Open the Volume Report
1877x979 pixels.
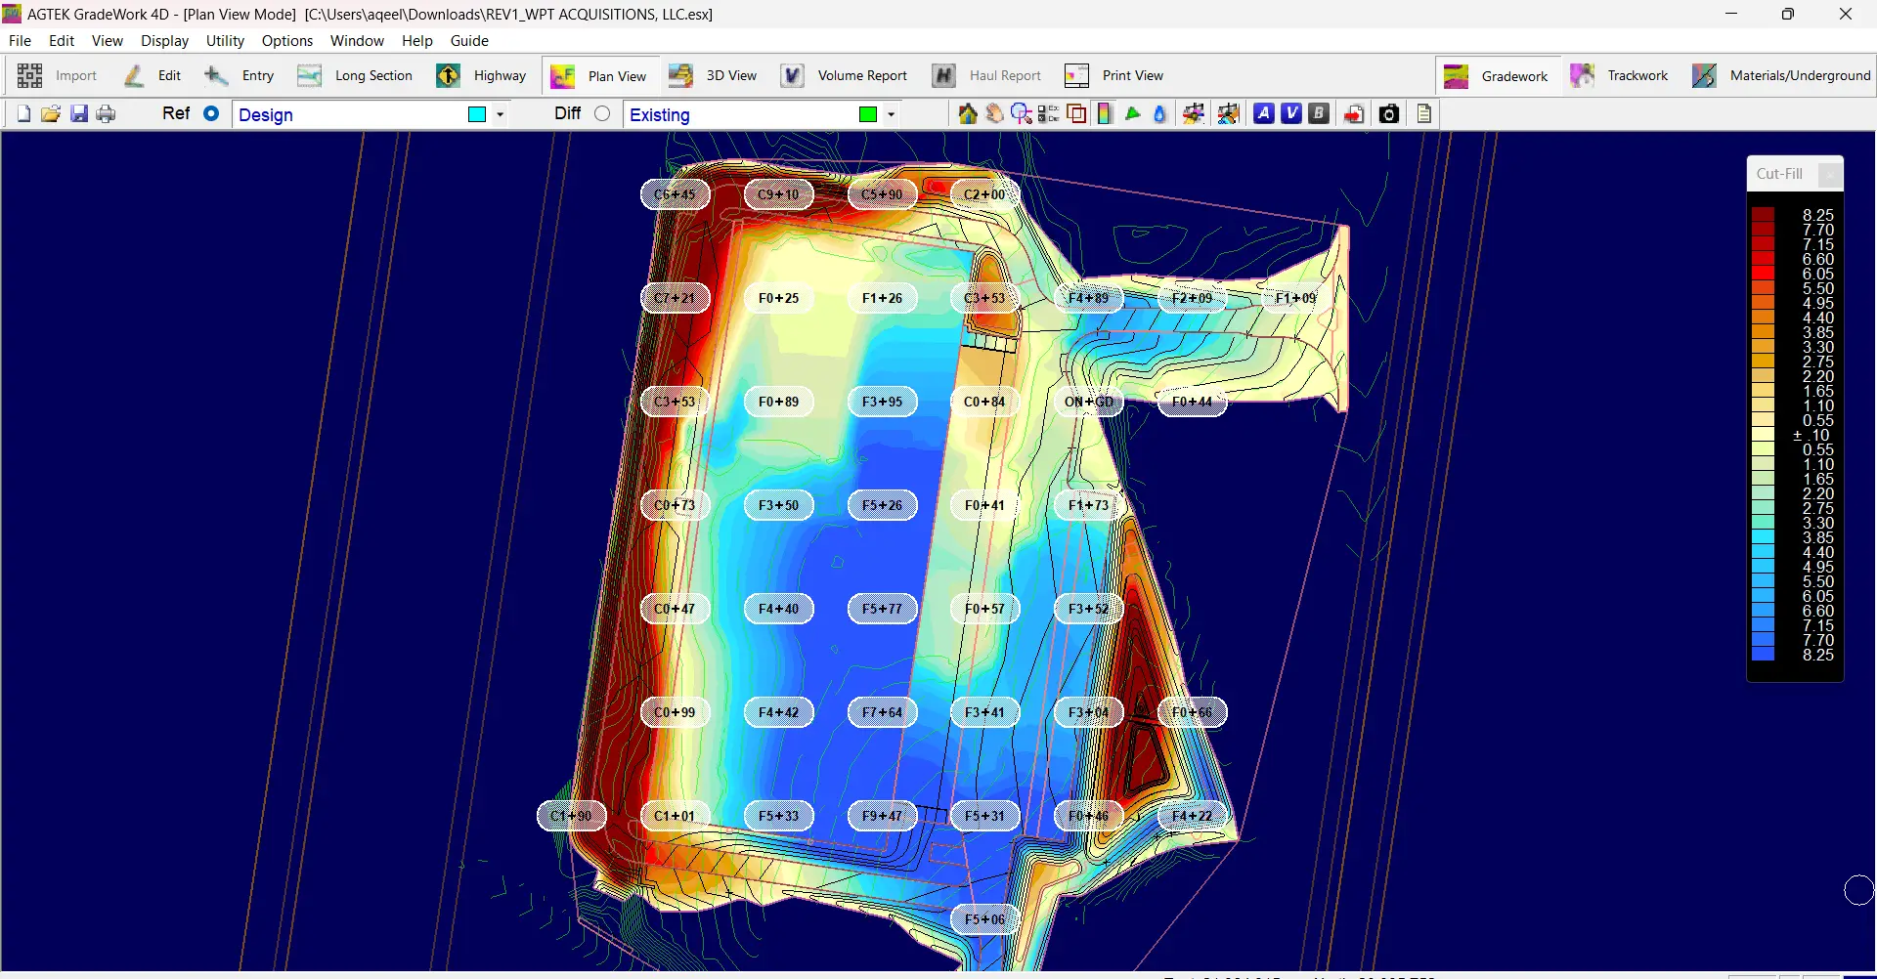coord(845,76)
